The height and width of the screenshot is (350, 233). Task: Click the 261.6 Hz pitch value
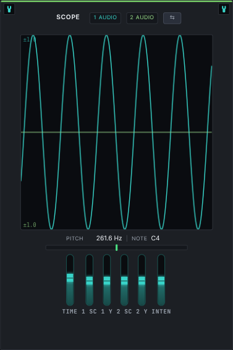pos(109,238)
